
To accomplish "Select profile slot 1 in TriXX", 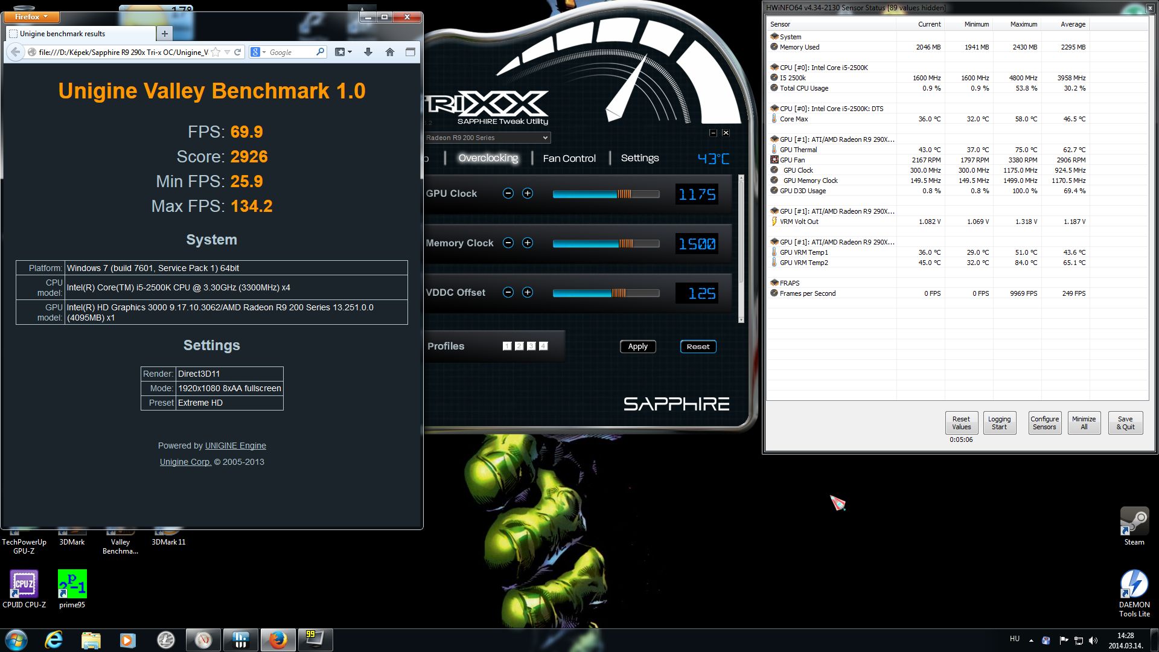I will pos(507,346).
